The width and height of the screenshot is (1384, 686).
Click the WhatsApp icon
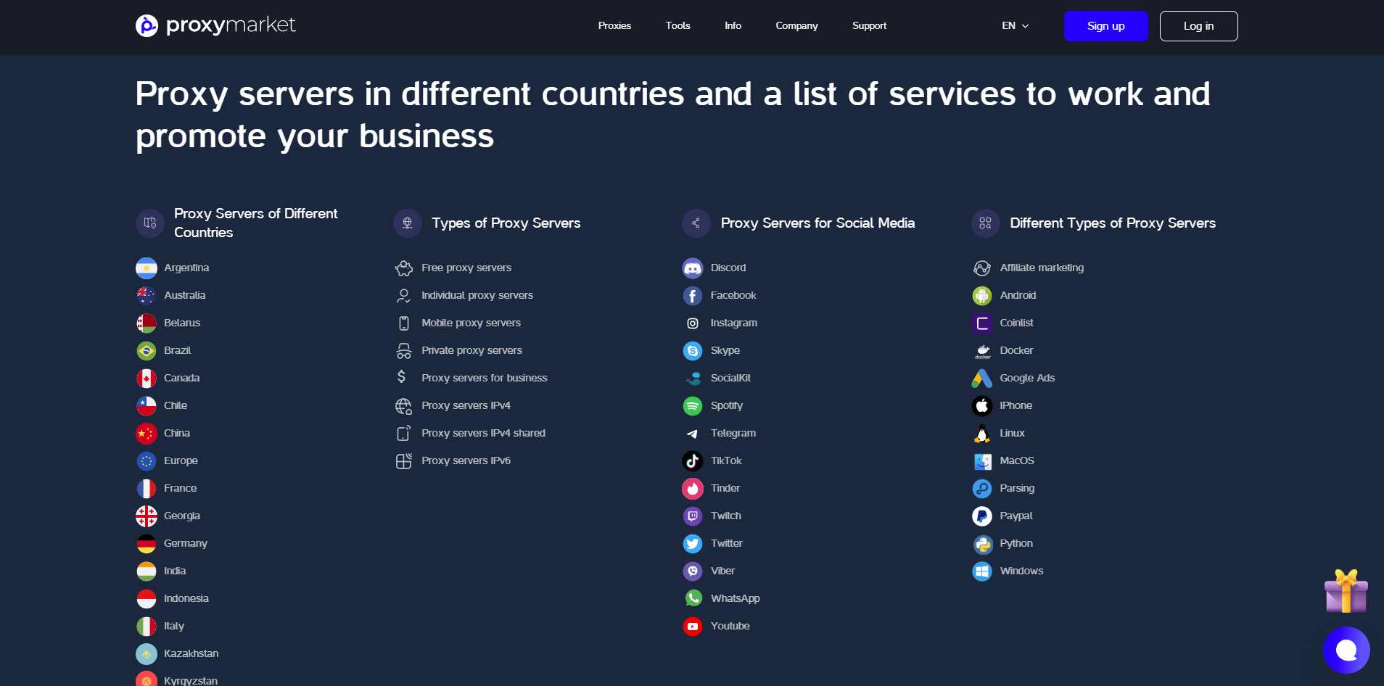click(x=693, y=598)
